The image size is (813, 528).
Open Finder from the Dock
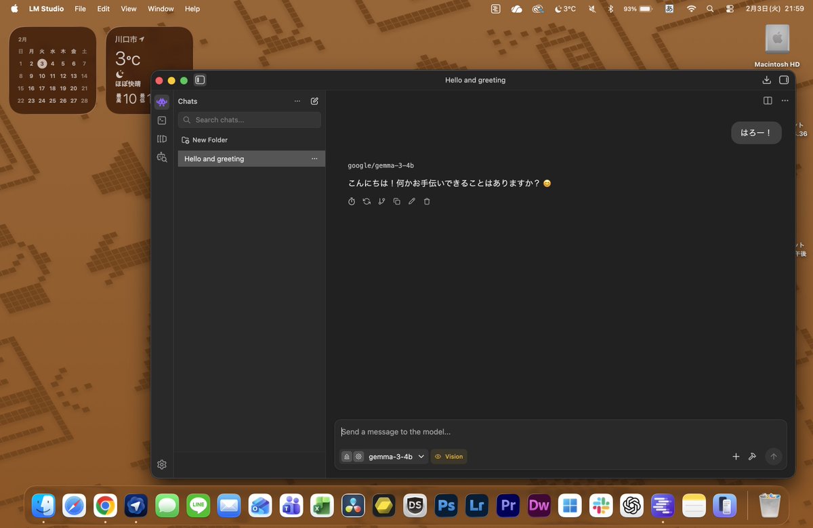pyautogui.click(x=43, y=505)
